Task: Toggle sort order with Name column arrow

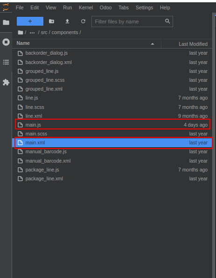Action: pyautogui.click(x=153, y=44)
